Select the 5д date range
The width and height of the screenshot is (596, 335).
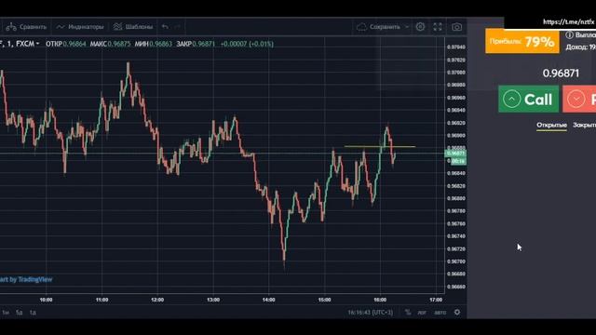[x=19, y=313]
